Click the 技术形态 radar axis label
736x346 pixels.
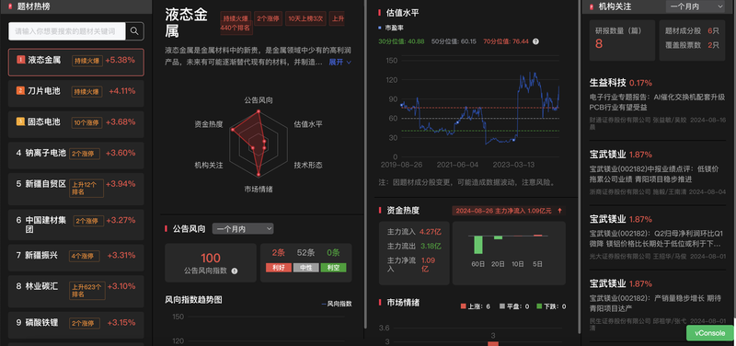coord(308,166)
